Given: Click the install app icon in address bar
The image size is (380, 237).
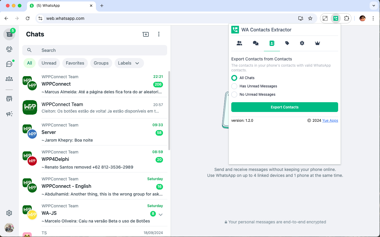Looking at the screenshot, I should 301,18.
